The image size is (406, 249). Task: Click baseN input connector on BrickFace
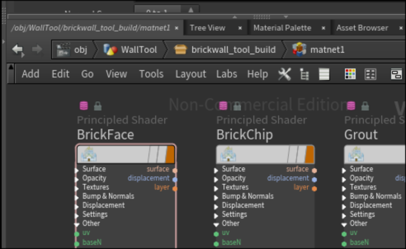(77, 244)
